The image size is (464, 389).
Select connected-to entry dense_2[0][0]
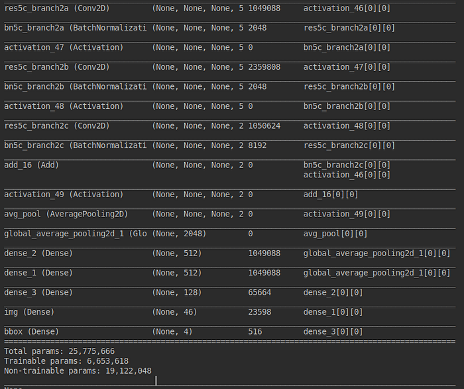click(x=333, y=293)
